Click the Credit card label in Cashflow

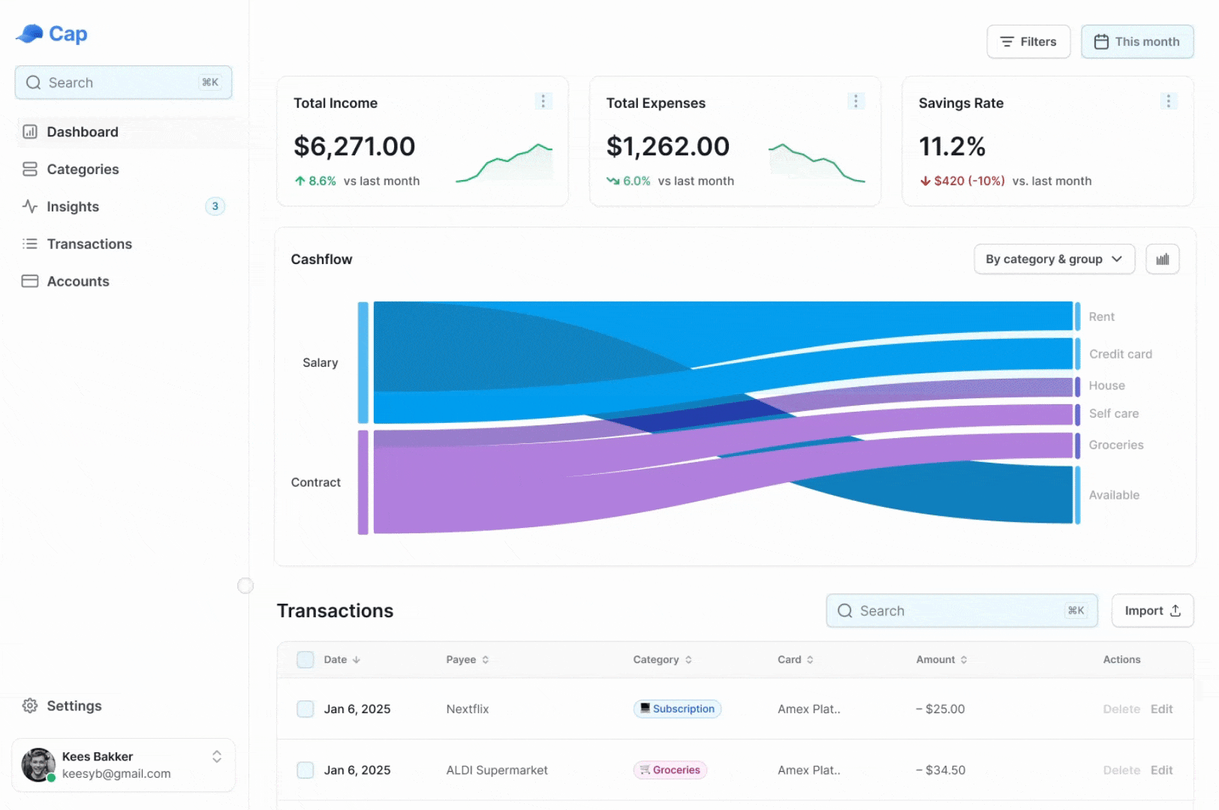[x=1121, y=354]
